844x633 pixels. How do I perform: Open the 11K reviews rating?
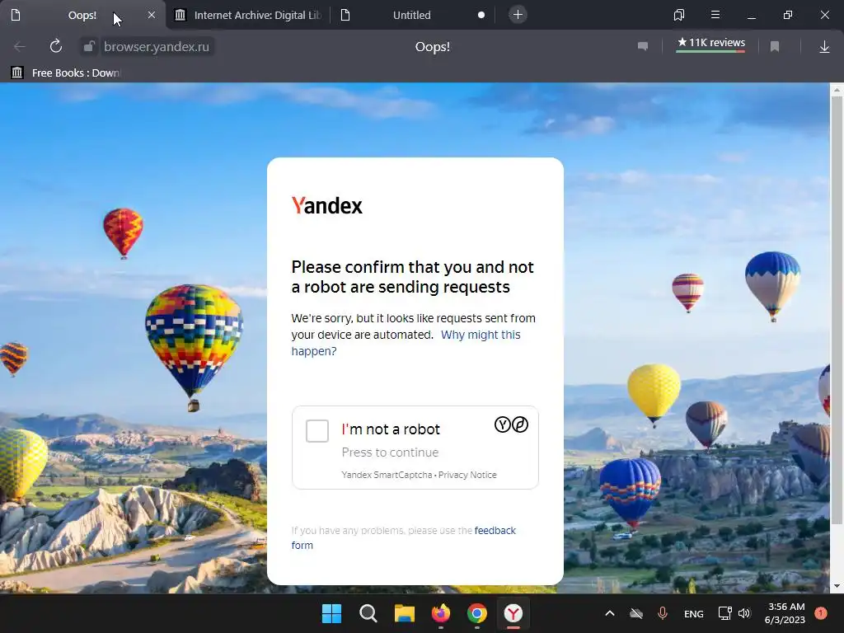pos(711,43)
